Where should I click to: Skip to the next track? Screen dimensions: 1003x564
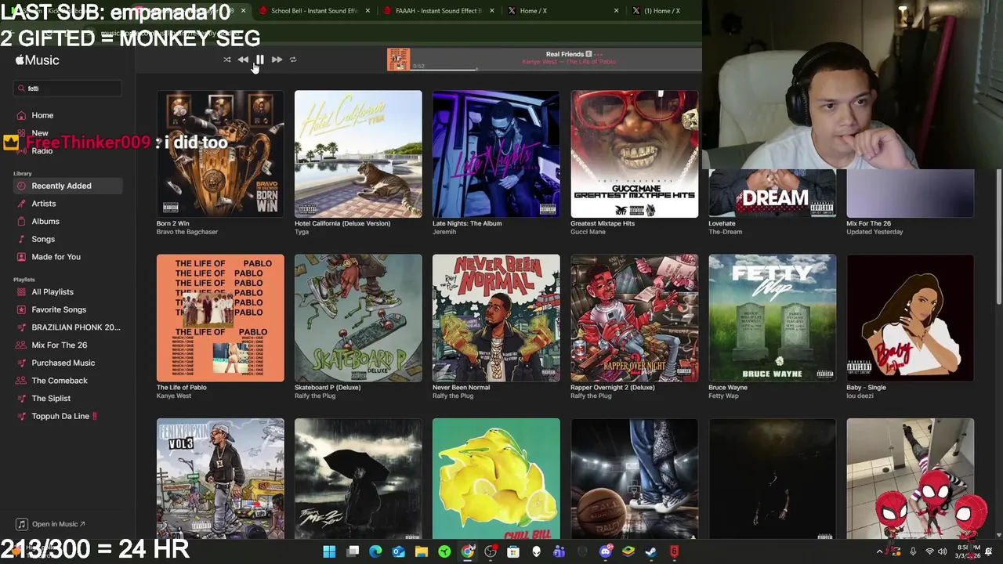(277, 60)
